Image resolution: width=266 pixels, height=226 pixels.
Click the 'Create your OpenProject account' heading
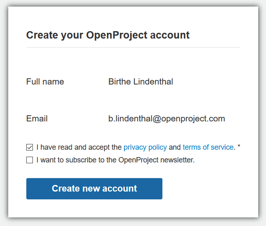tap(108, 35)
